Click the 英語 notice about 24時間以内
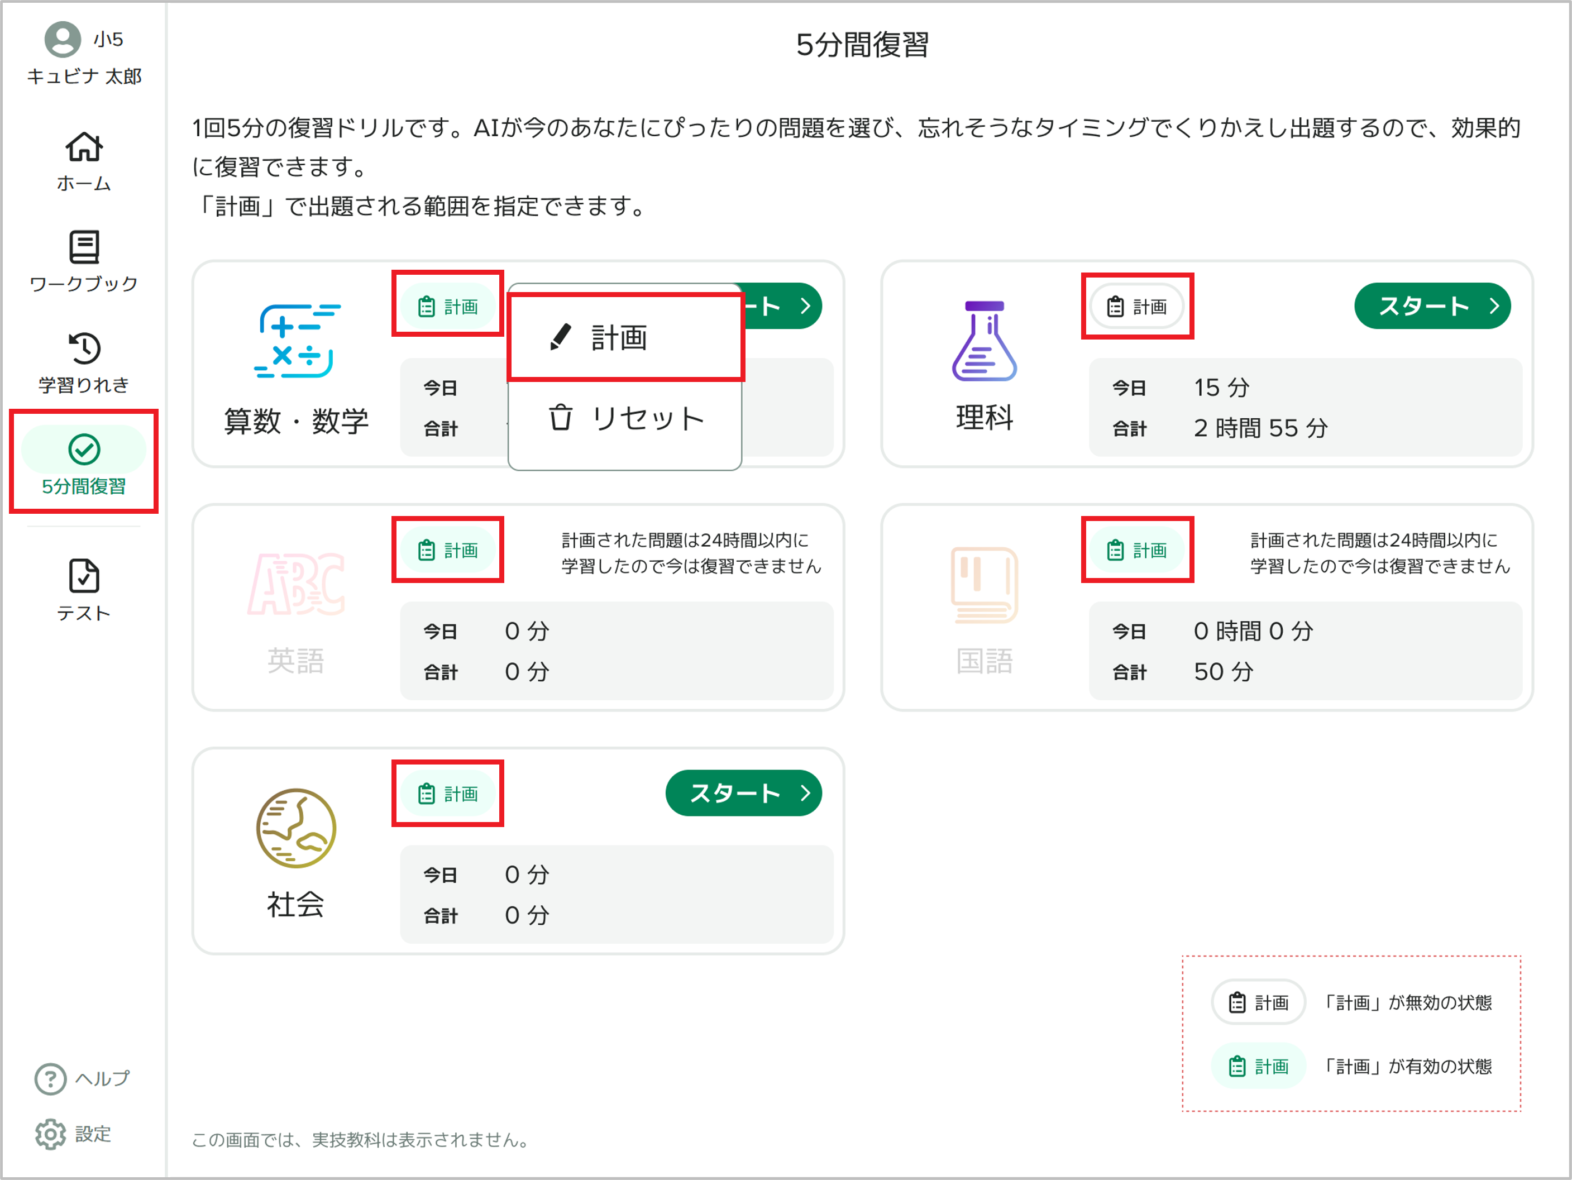The height and width of the screenshot is (1180, 1572). 691,553
